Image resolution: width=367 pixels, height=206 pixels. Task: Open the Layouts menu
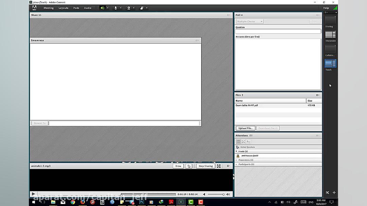[63, 8]
